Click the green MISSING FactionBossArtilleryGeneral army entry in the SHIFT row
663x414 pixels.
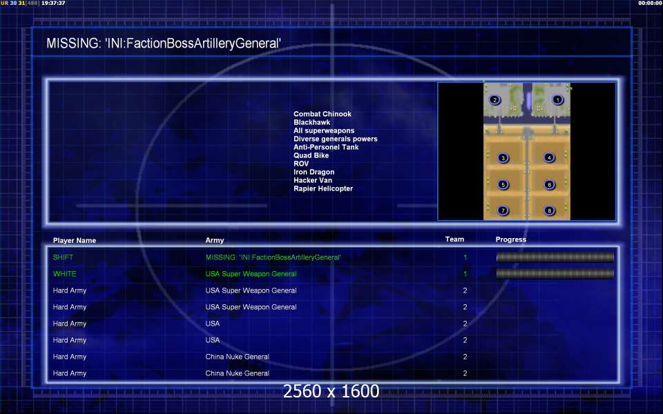tap(273, 257)
